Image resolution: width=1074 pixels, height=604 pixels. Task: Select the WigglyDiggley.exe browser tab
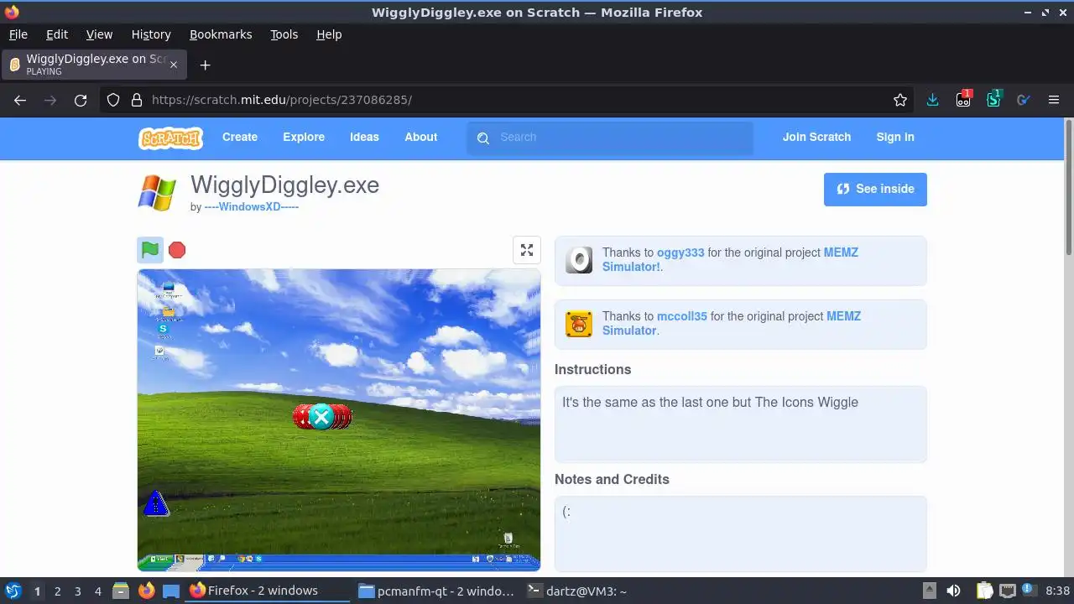point(95,65)
